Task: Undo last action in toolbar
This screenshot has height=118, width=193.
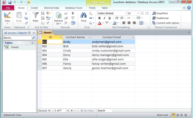Action: (15, 2)
